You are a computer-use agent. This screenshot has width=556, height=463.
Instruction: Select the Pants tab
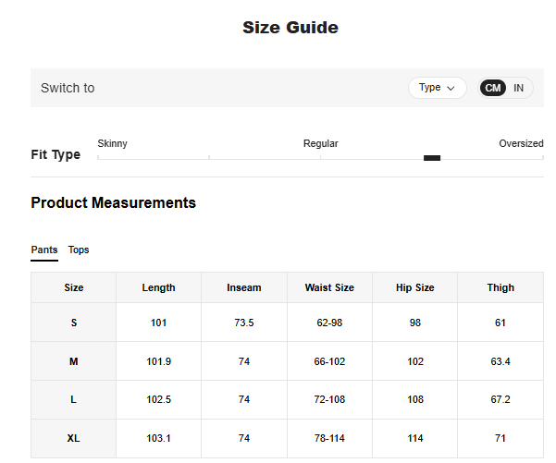click(x=43, y=250)
